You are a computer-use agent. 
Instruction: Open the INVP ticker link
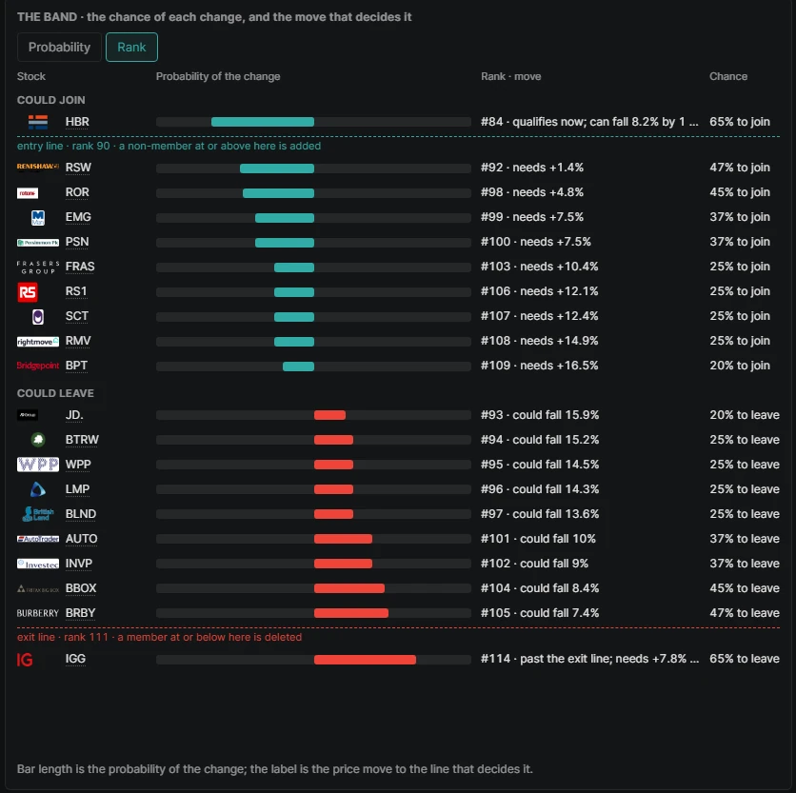pyautogui.click(x=79, y=564)
